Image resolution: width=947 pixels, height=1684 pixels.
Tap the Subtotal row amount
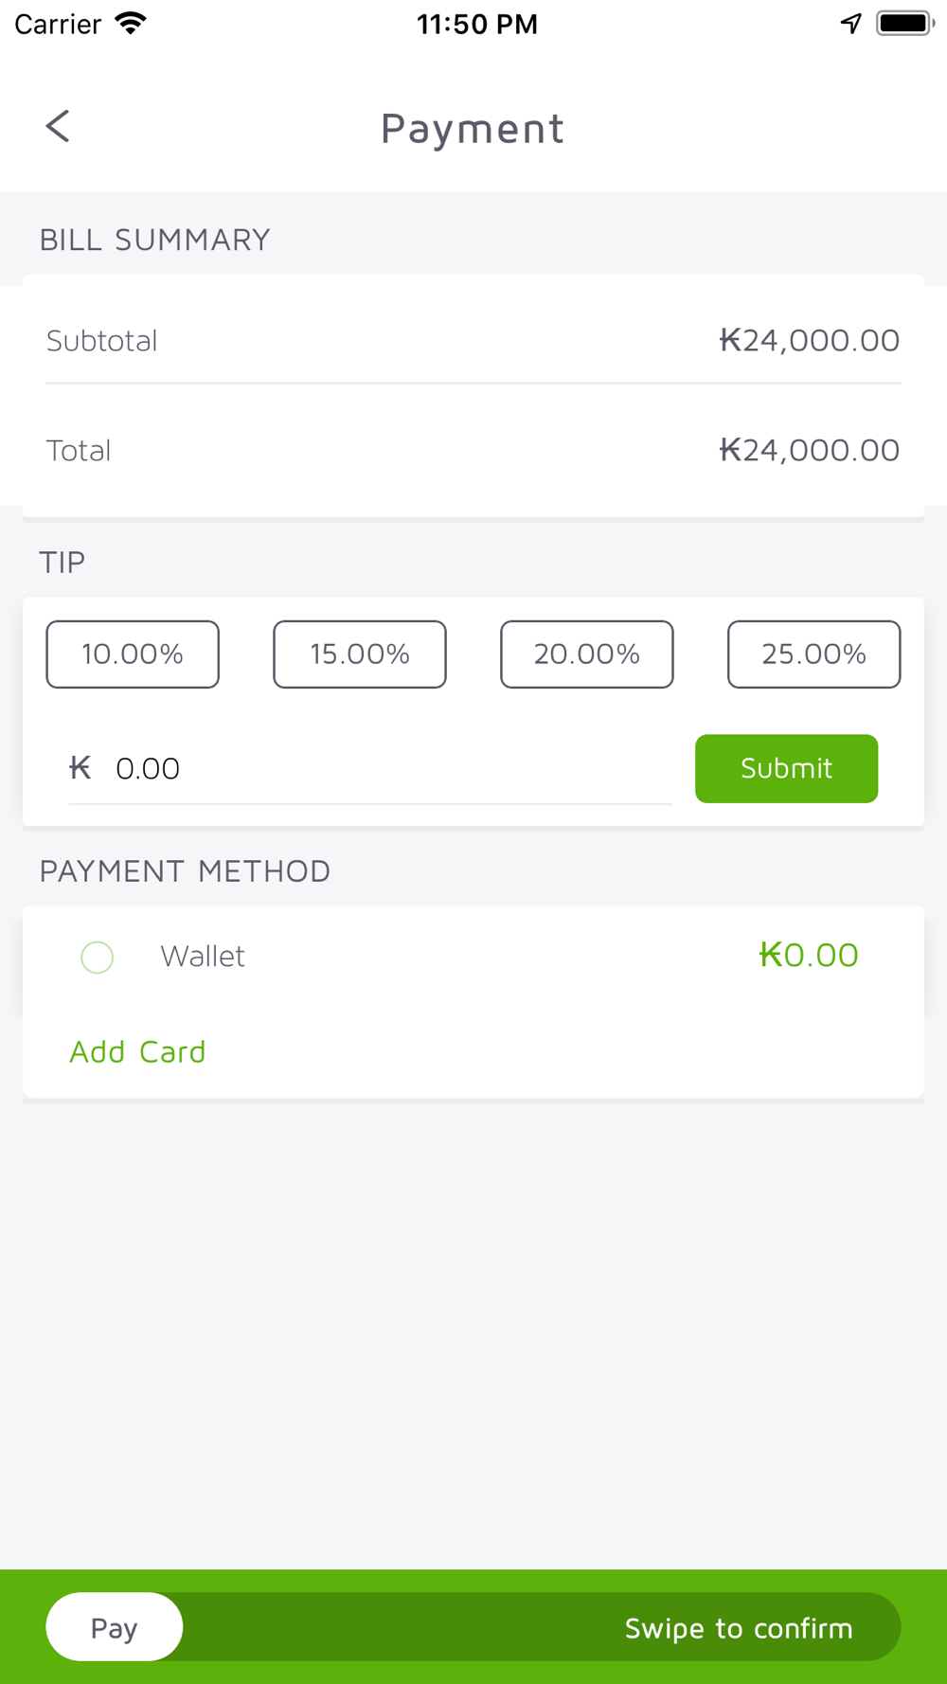coord(810,340)
